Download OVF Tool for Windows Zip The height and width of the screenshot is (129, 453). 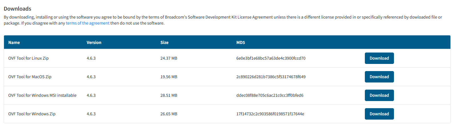click(379, 114)
